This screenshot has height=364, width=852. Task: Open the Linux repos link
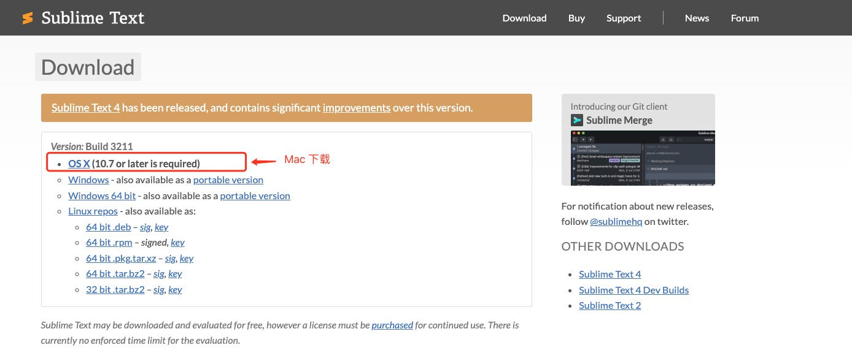click(93, 211)
